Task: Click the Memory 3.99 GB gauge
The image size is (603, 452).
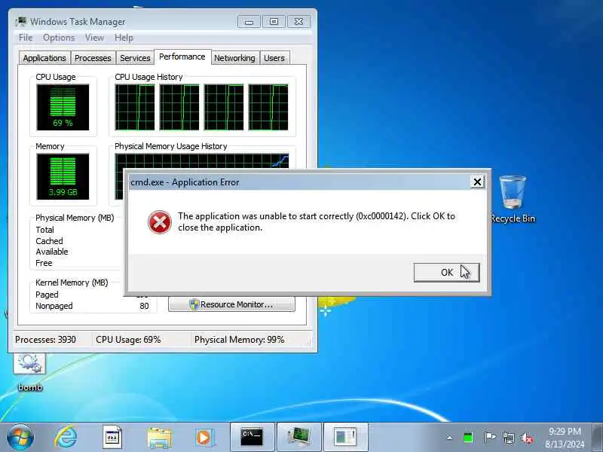Action: point(63,177)
